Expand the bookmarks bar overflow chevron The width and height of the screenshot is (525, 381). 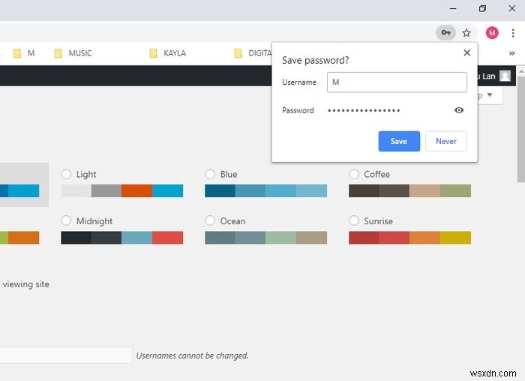pos(512,53)
